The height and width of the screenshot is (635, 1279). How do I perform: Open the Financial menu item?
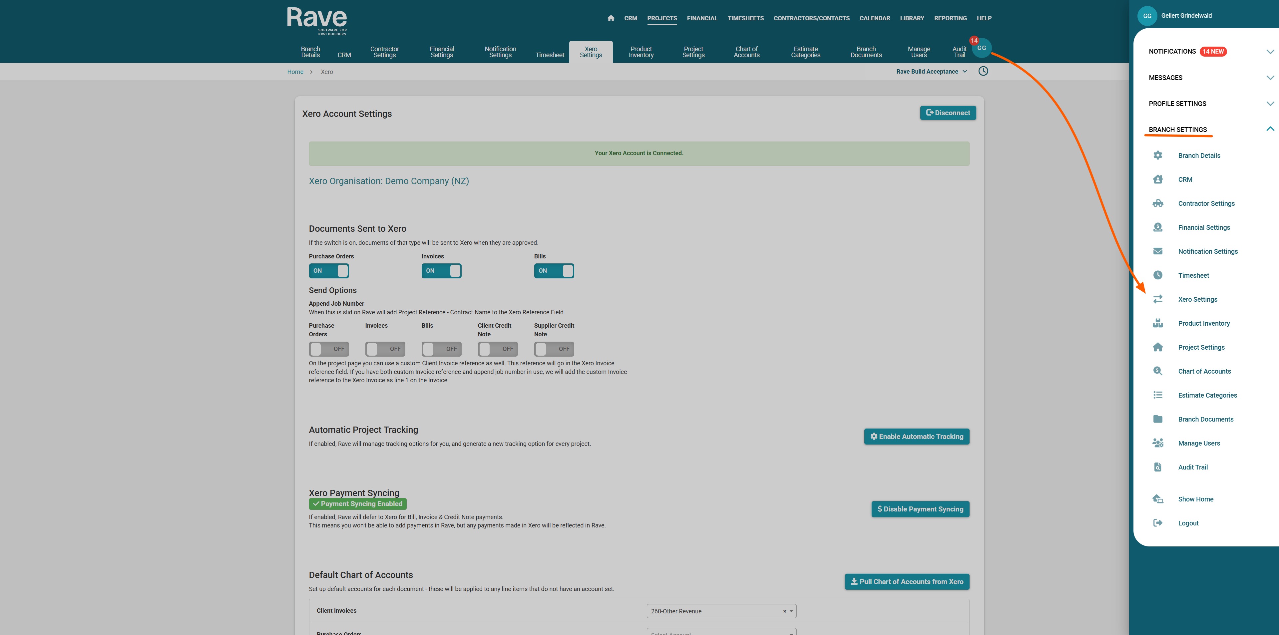coord(701,18)
